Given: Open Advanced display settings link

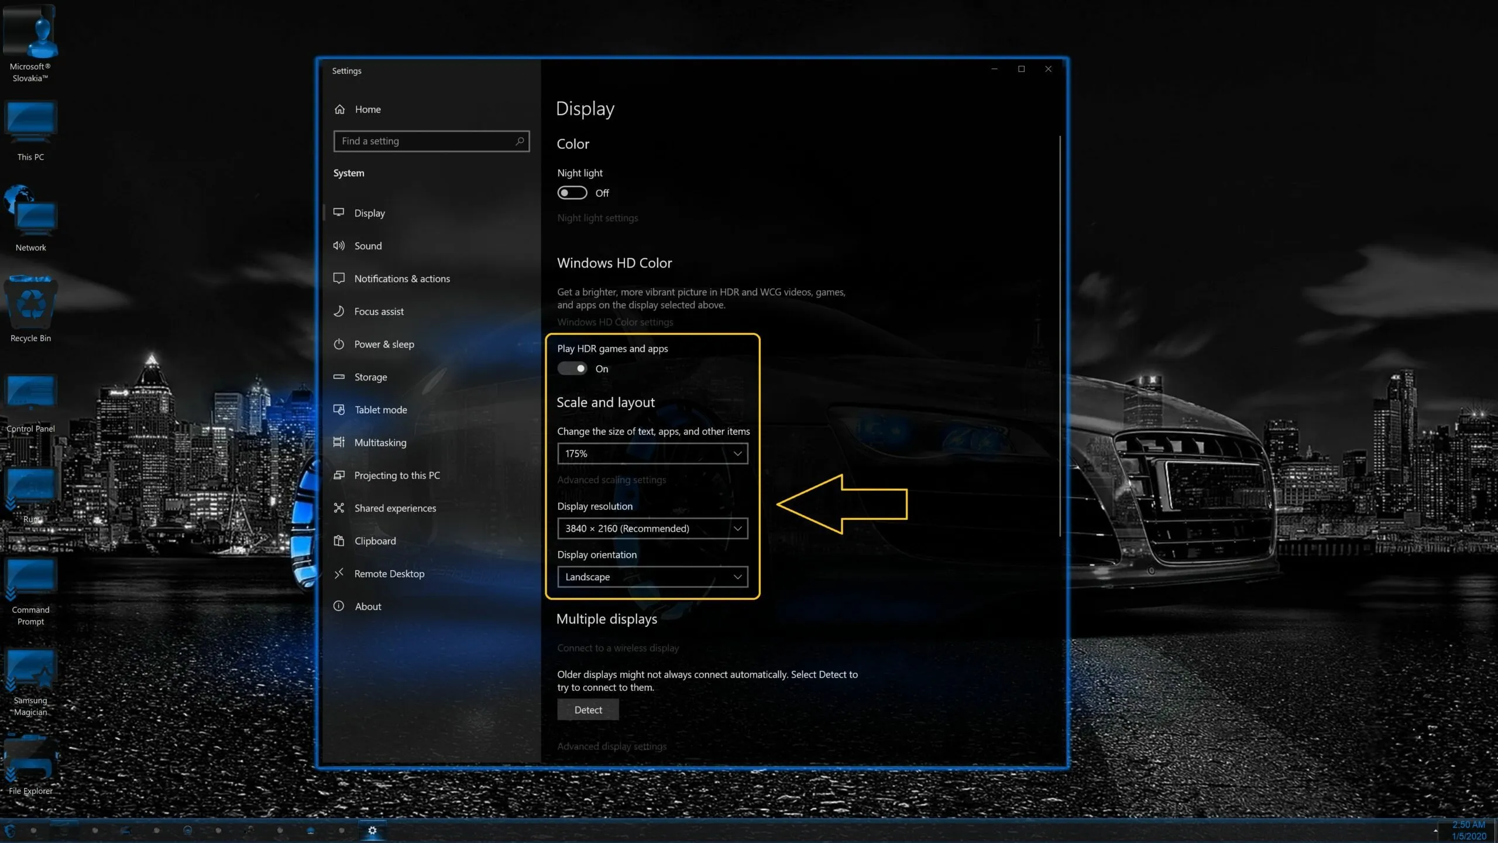Looking at the screenshot, I should click(611, 746).
